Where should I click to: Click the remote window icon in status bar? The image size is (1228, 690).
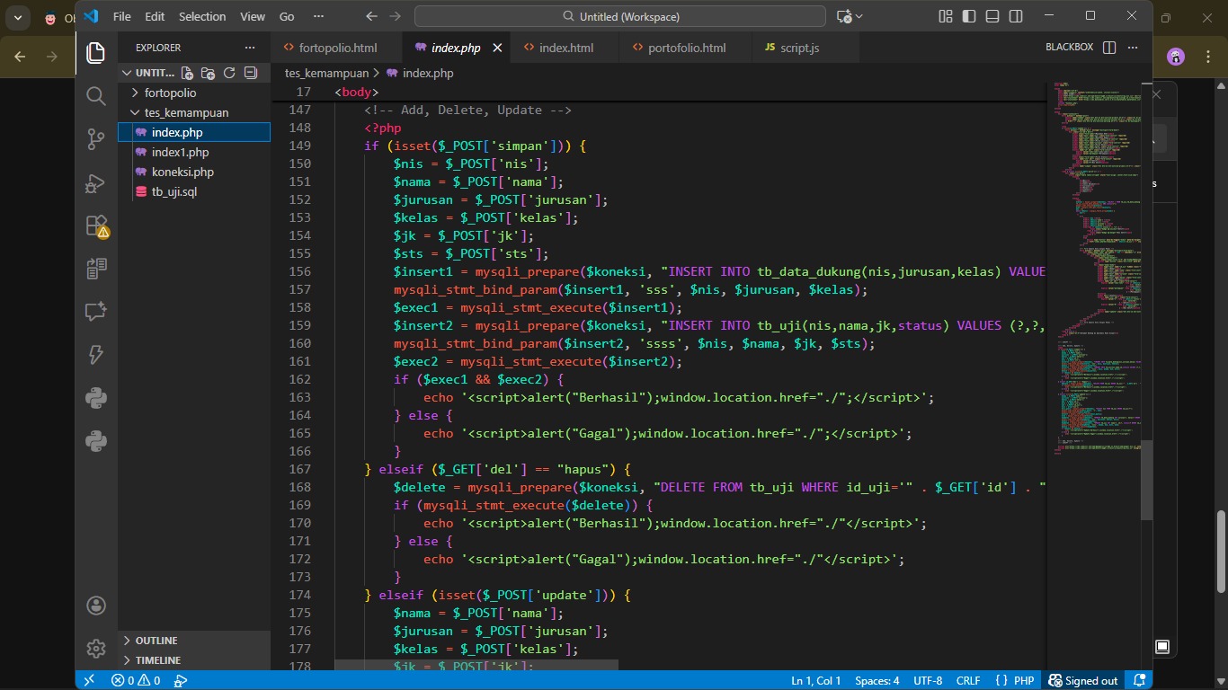tap(88, 680)
